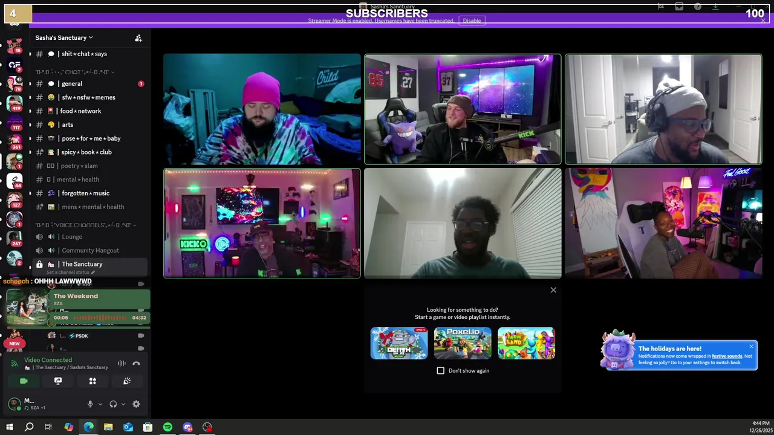Open the spicy★book★club channel

pos(89,152)
